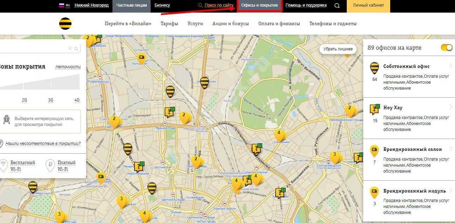Click the Free Wi-Fi (Бесплатный) icon
This screenshot has width=455, height=223.
[x=4, y=166]
